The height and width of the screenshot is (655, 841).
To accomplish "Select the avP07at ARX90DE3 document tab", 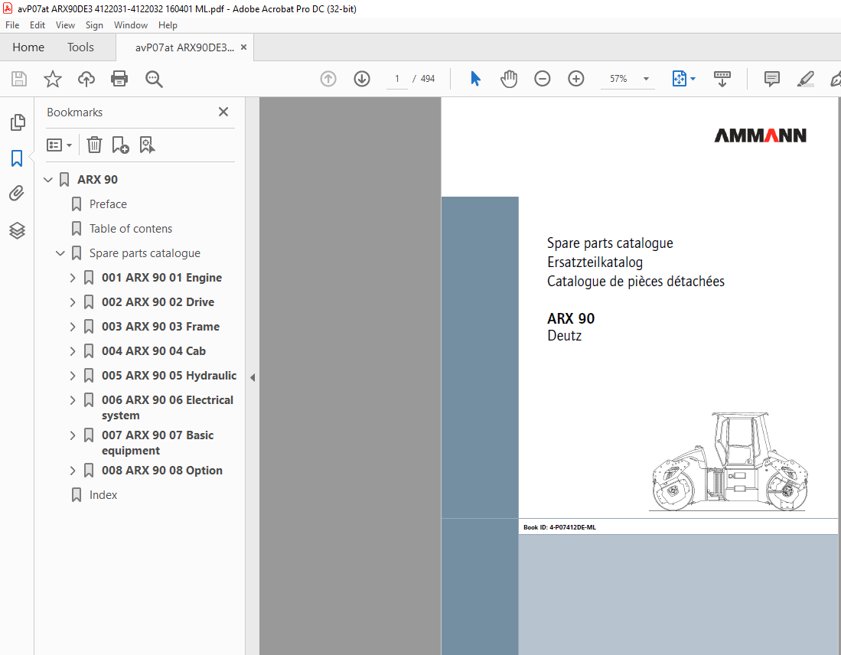I will 184,47.
